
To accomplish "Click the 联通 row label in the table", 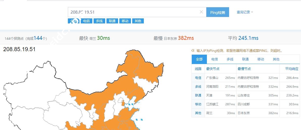I will (198, 95).
